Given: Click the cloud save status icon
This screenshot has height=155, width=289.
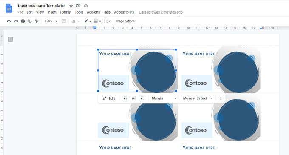Looking at the screenshot, I should click(x=86, y=6).
